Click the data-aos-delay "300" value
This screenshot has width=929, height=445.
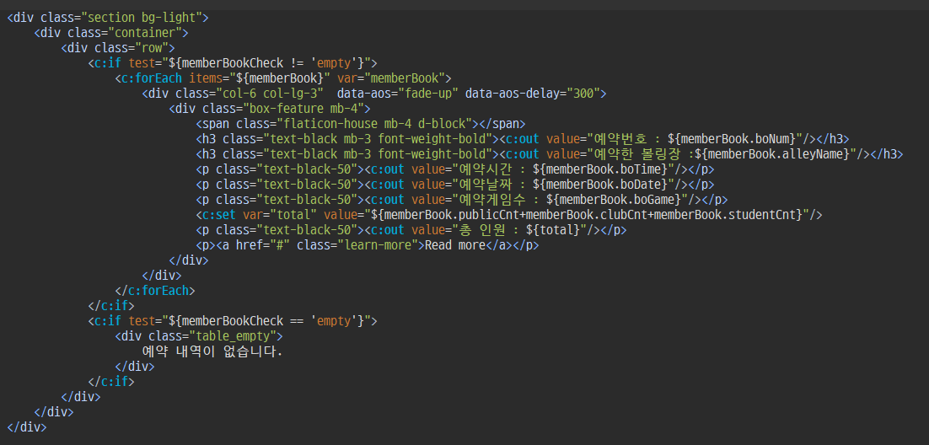click(583, 93)
